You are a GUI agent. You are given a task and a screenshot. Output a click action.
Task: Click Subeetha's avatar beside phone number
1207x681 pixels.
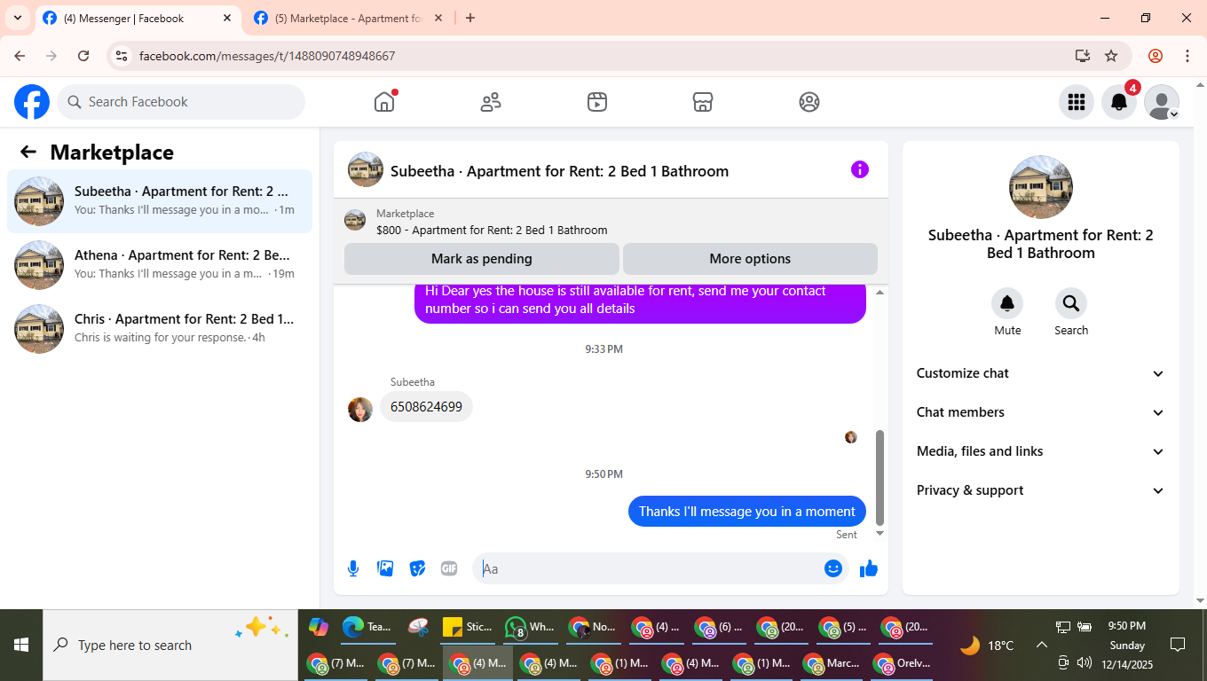(x=360, y=410)
